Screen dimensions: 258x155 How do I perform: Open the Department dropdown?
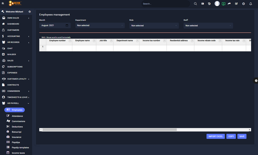tap(100, 26)
